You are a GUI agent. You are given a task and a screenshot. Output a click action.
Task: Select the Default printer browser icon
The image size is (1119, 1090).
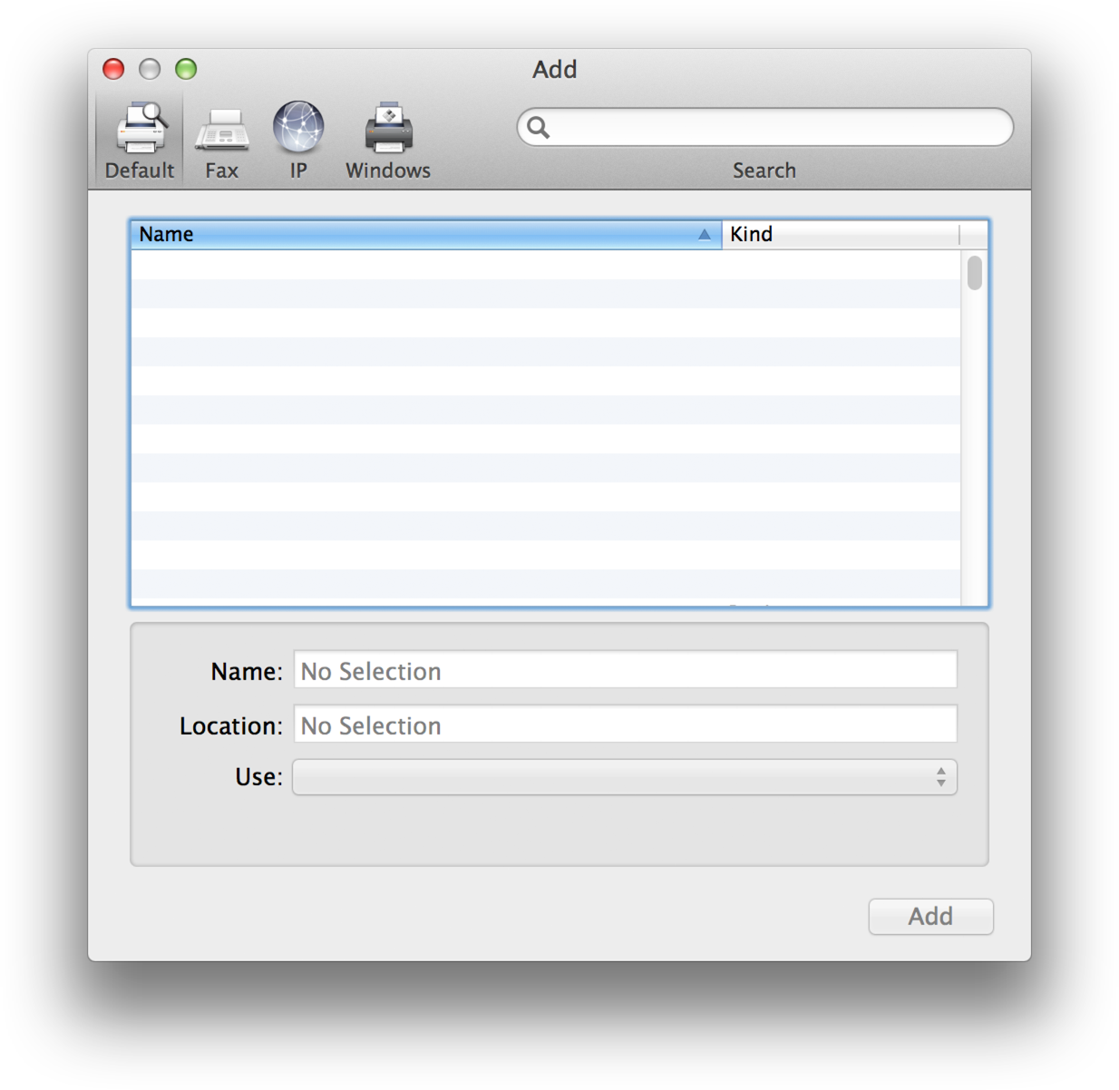tap(140, 129)
